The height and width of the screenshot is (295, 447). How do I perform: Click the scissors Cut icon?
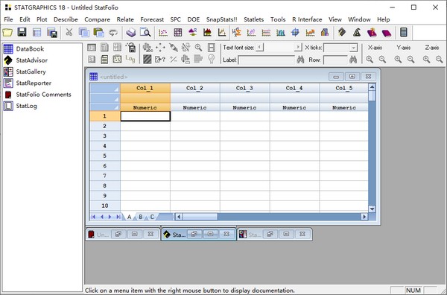tap(69, 32)
